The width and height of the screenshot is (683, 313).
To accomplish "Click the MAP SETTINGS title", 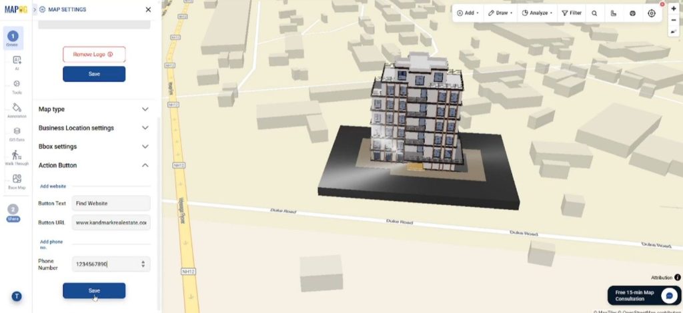I will [x=67, y=9].
